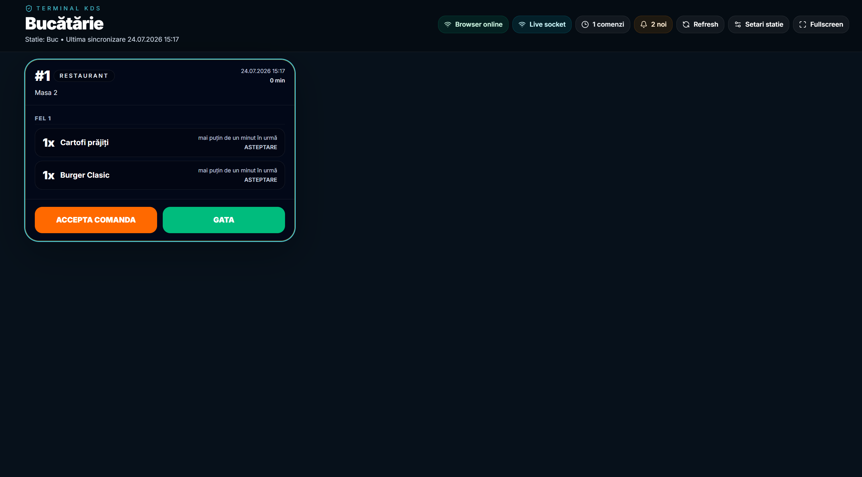This screenshot has height=477, width=862.
Task: Click ASTEPTARE status on Burger Clasic
Action: (x=261, y=180)
